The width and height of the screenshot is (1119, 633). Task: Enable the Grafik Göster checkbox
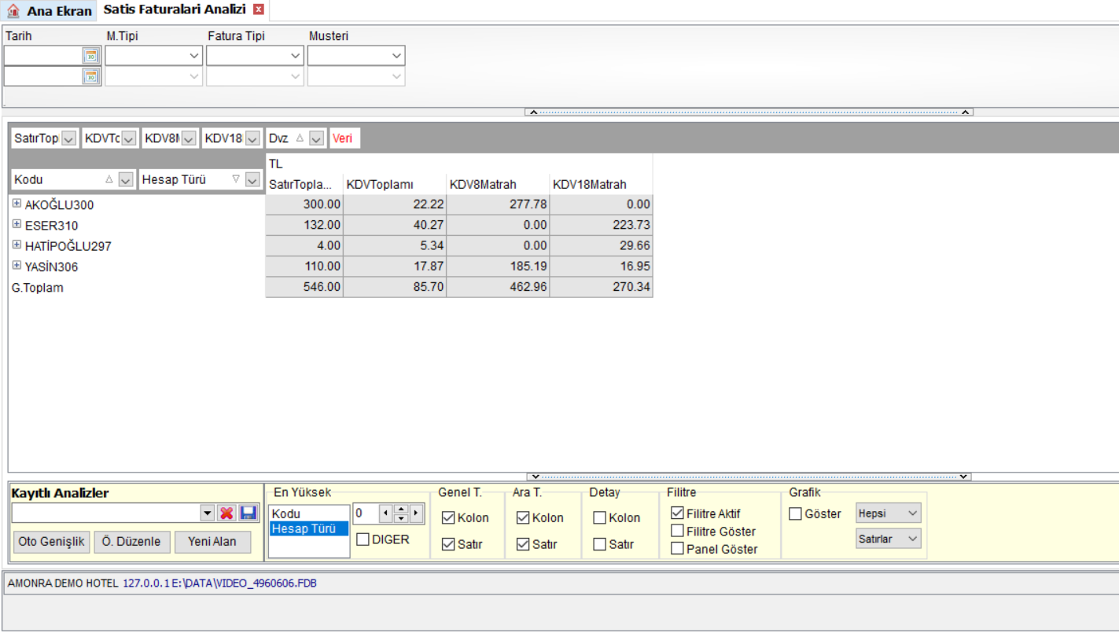click(x=795, y=513)
